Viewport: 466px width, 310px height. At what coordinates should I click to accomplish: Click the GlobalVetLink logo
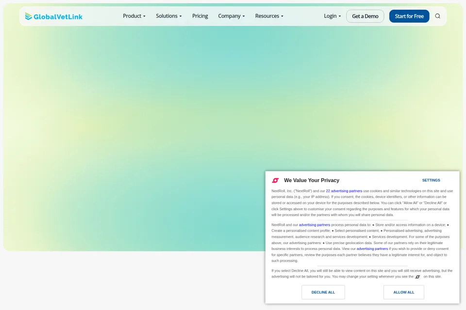click(54, 16)
